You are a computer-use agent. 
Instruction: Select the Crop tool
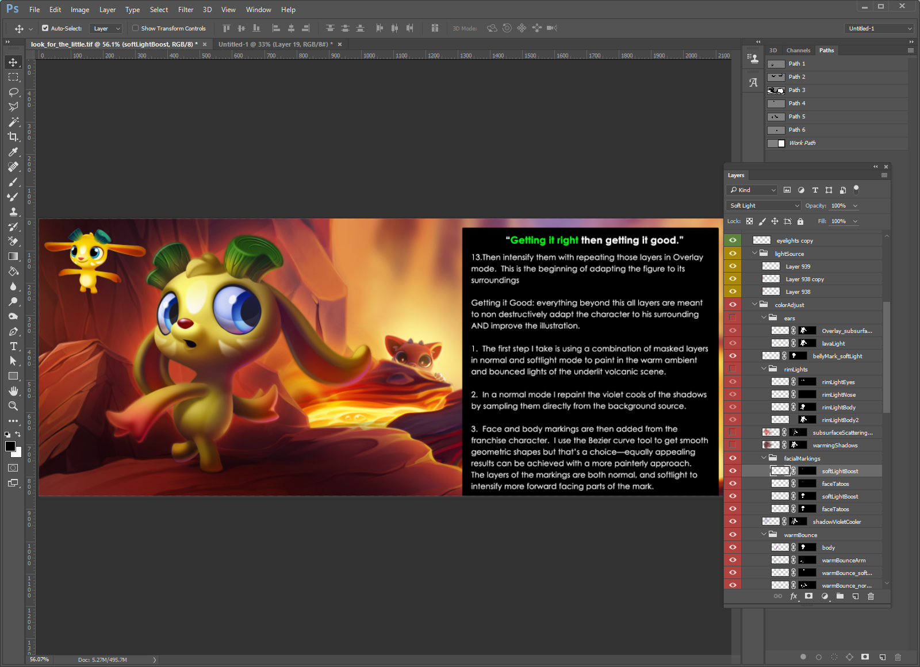click(x=13, y=137)
